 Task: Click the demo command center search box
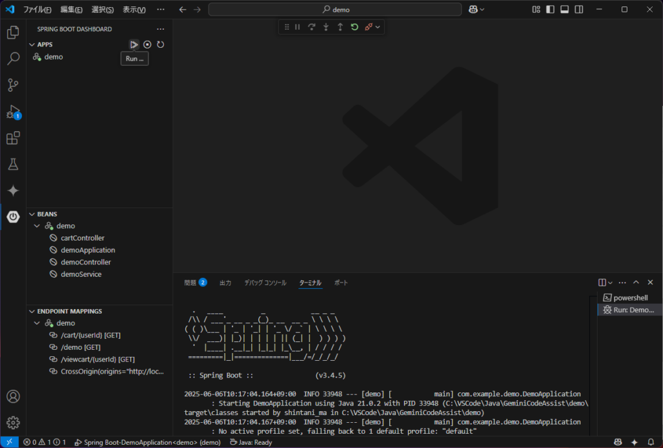(335, 9)
